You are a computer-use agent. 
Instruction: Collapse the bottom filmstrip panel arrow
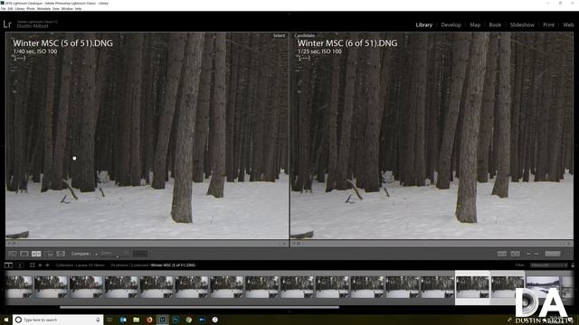(289, 311)
